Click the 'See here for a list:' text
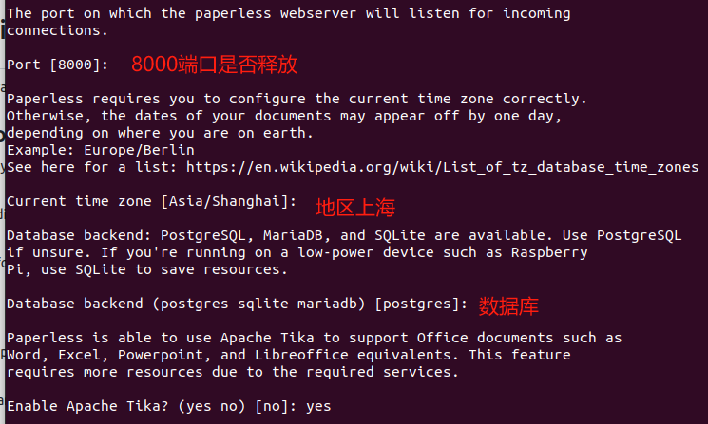This screenshot has height=424, width=708. (92, 167)
